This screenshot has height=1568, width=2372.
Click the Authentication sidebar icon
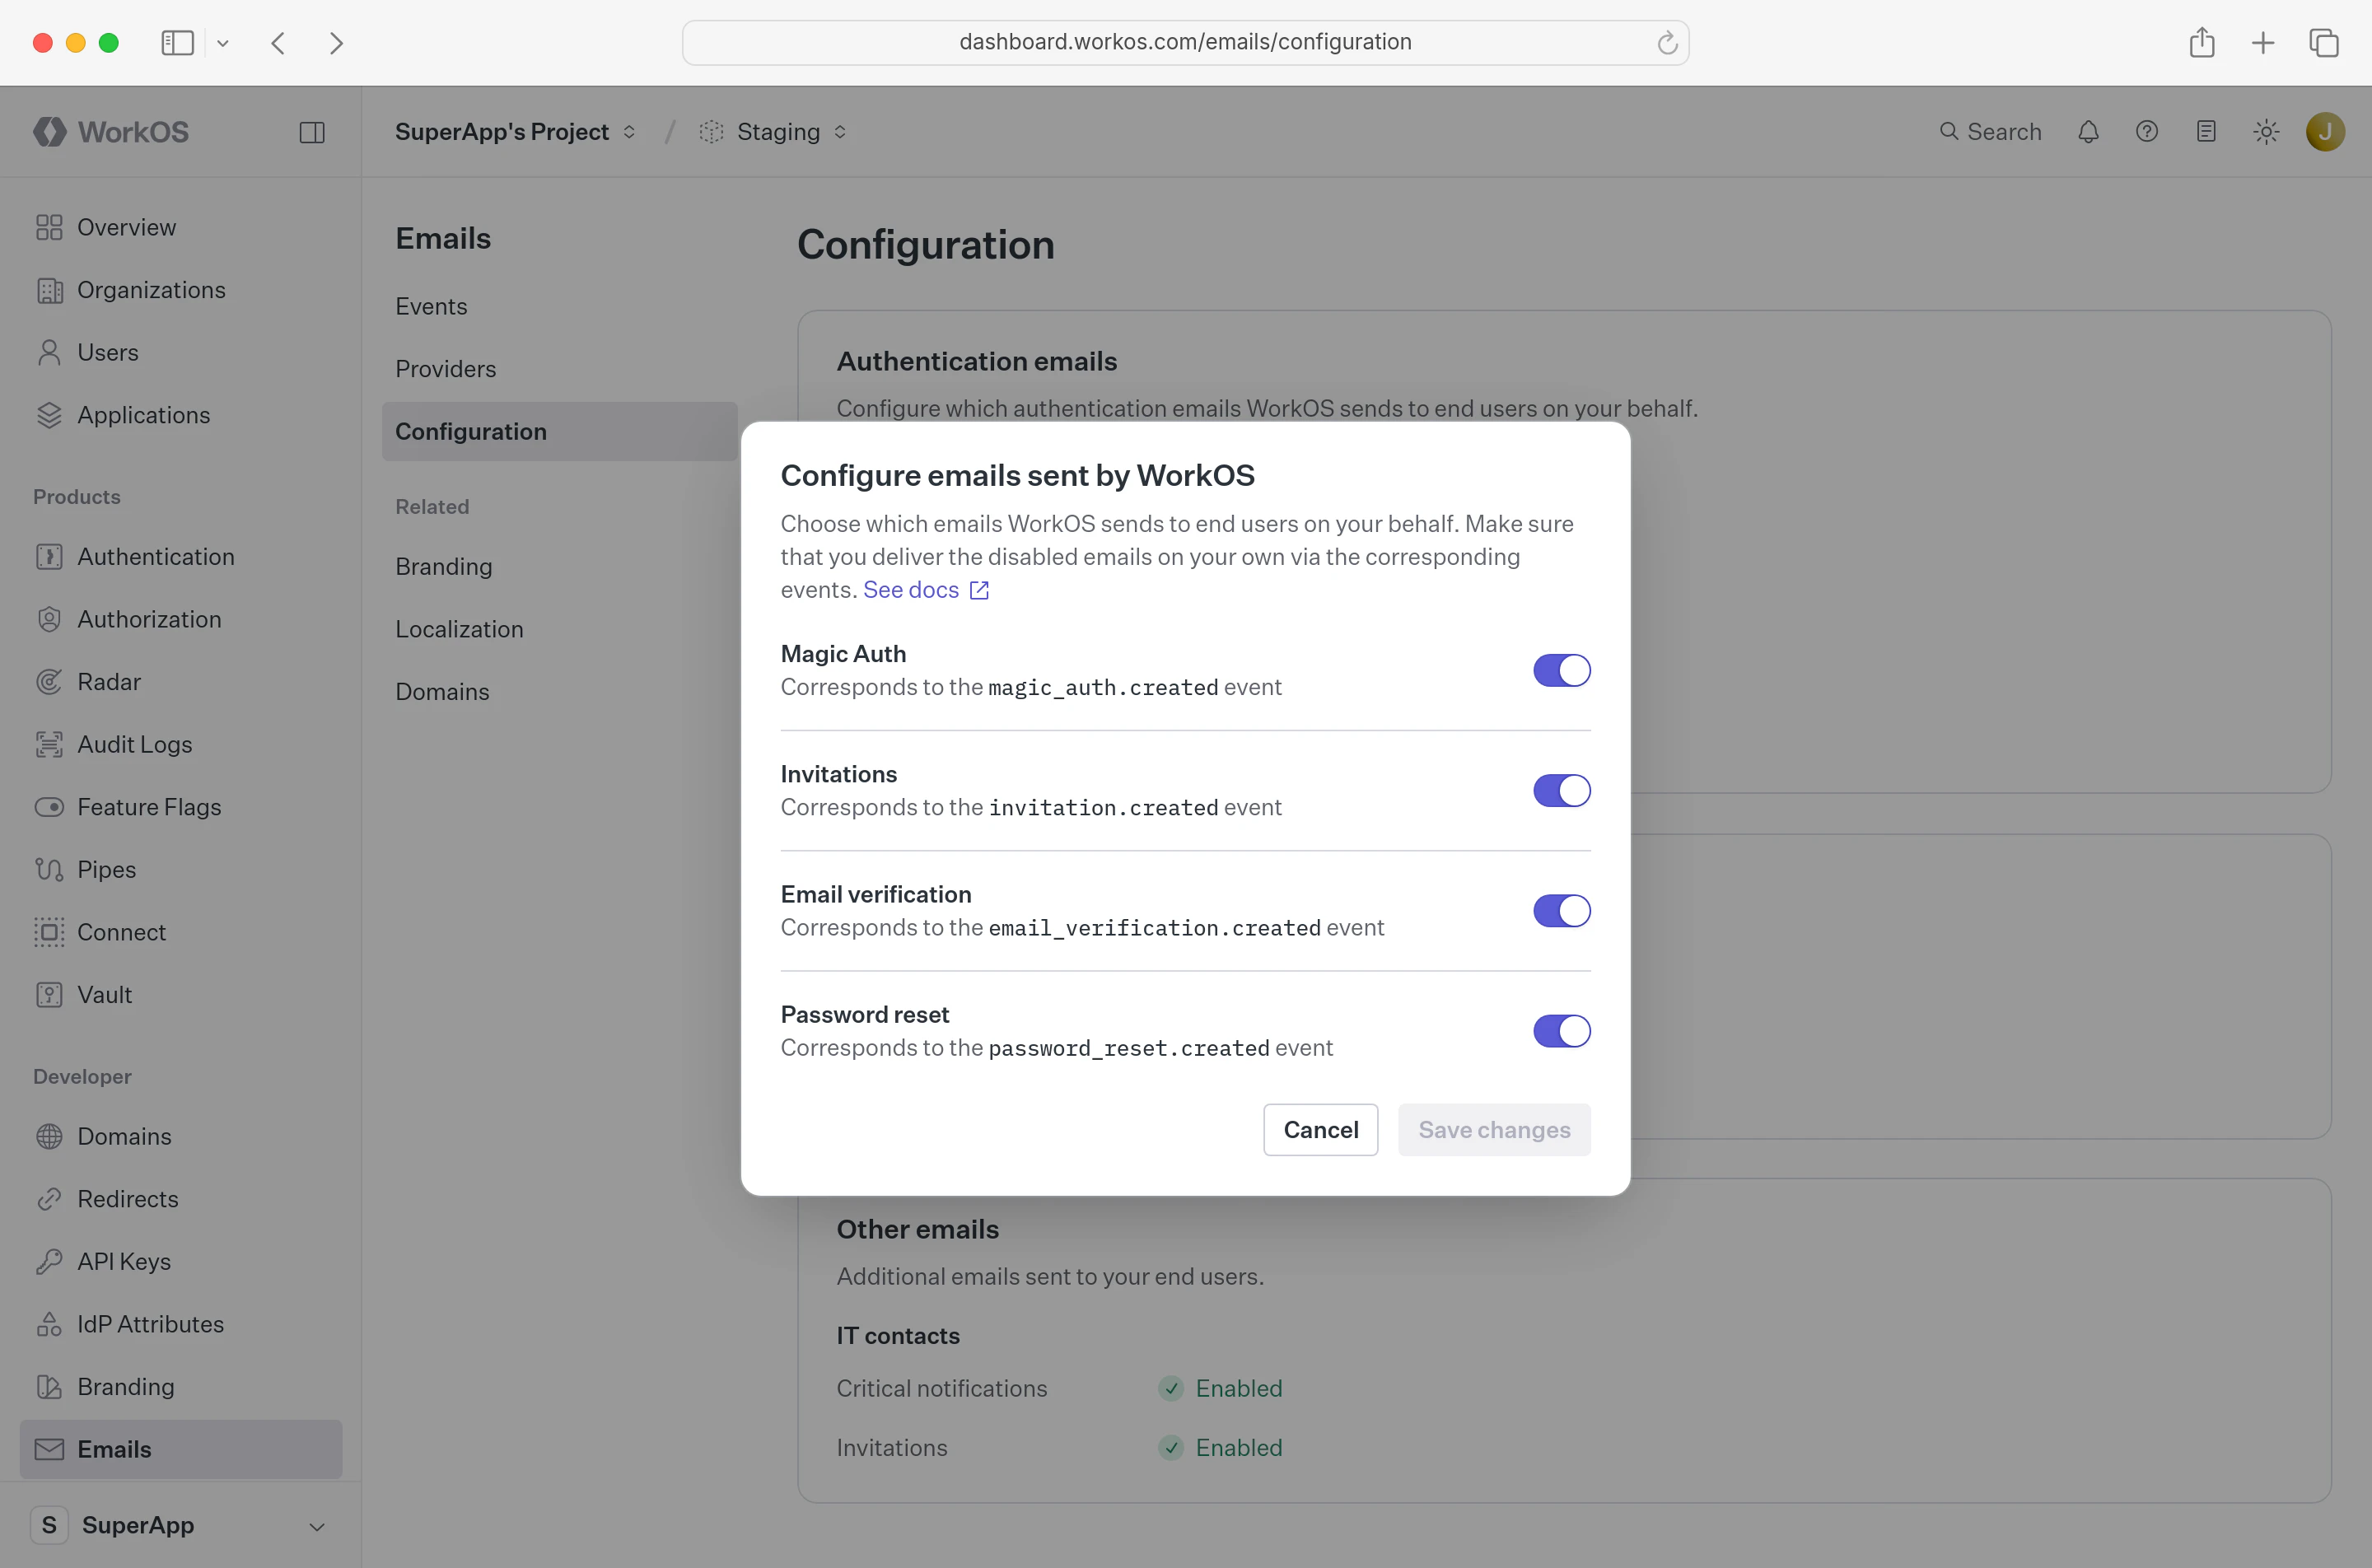click(49, 556)
